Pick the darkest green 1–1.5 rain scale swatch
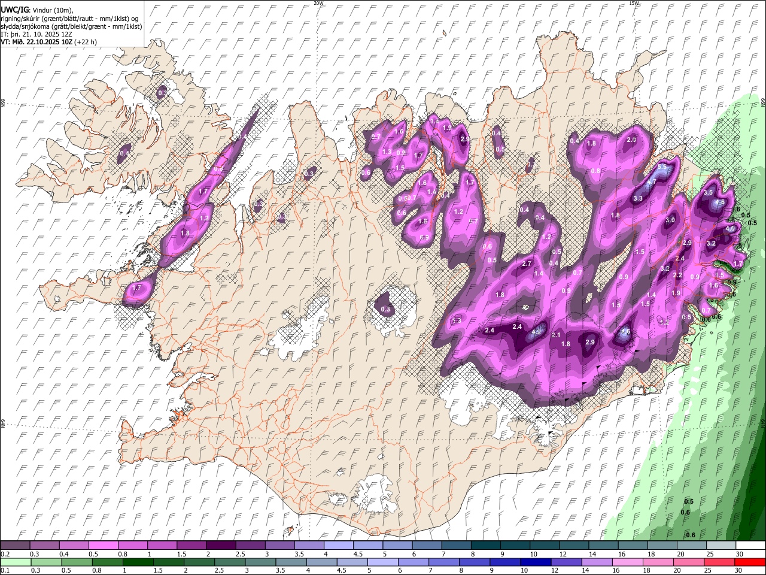The width and height of the screenshot is (766, 575). [x=138, y=562]
